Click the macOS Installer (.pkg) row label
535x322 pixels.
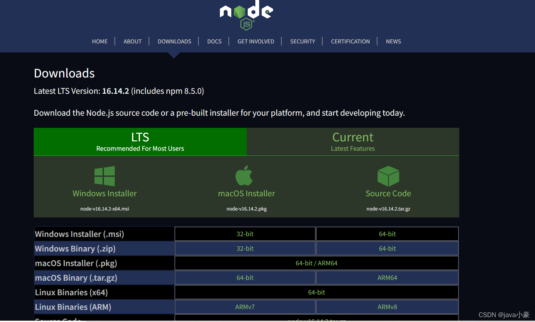(76, 263)
